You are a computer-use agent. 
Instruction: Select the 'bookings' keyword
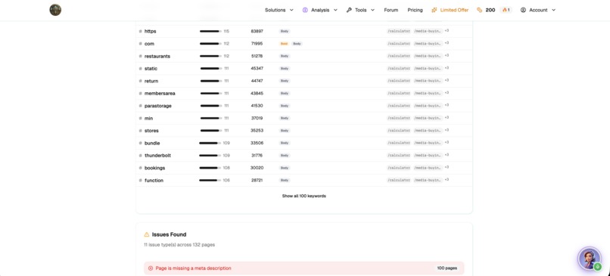click(155, 168)
